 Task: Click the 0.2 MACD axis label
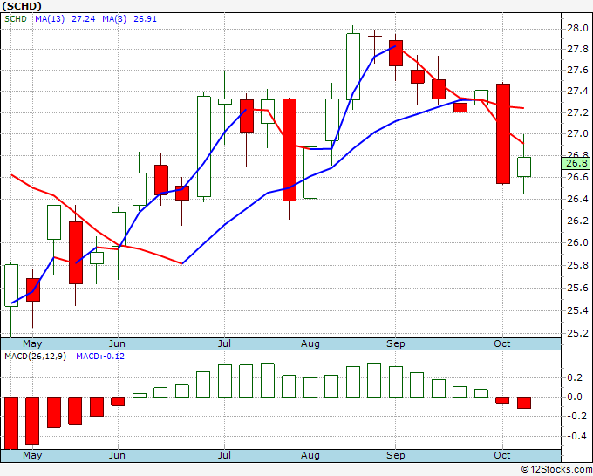pos(575,377)
